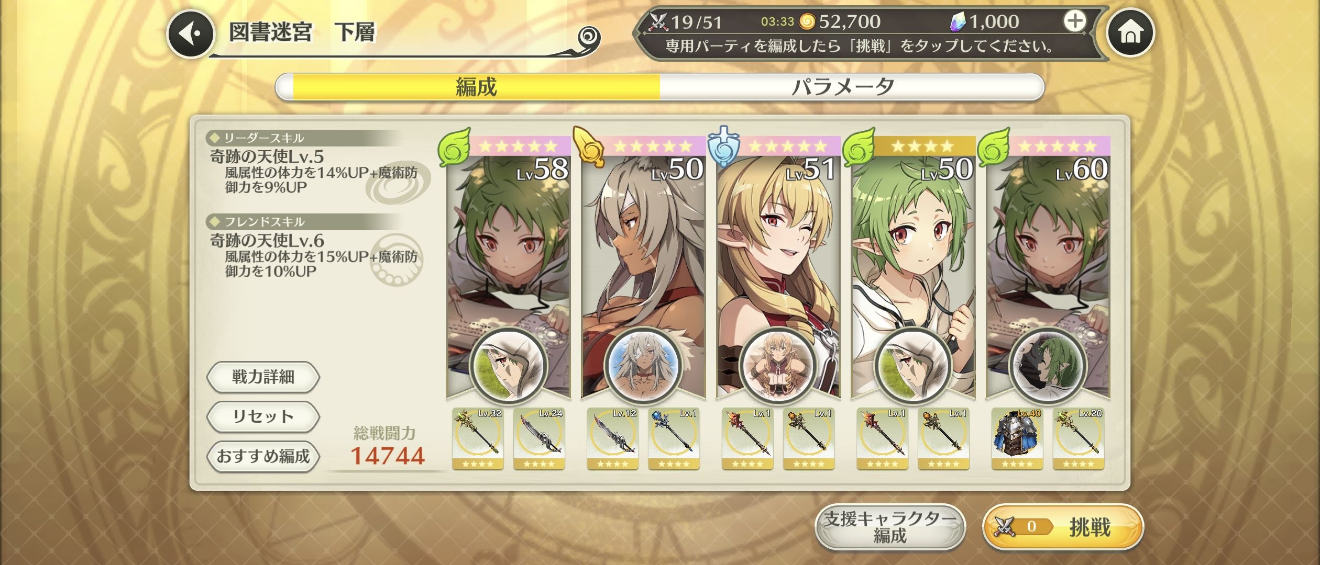Tap the Lv58 leader's circular support portrait
The height and width of the screenshot is (565, 1320).
(x=508, y=365)
